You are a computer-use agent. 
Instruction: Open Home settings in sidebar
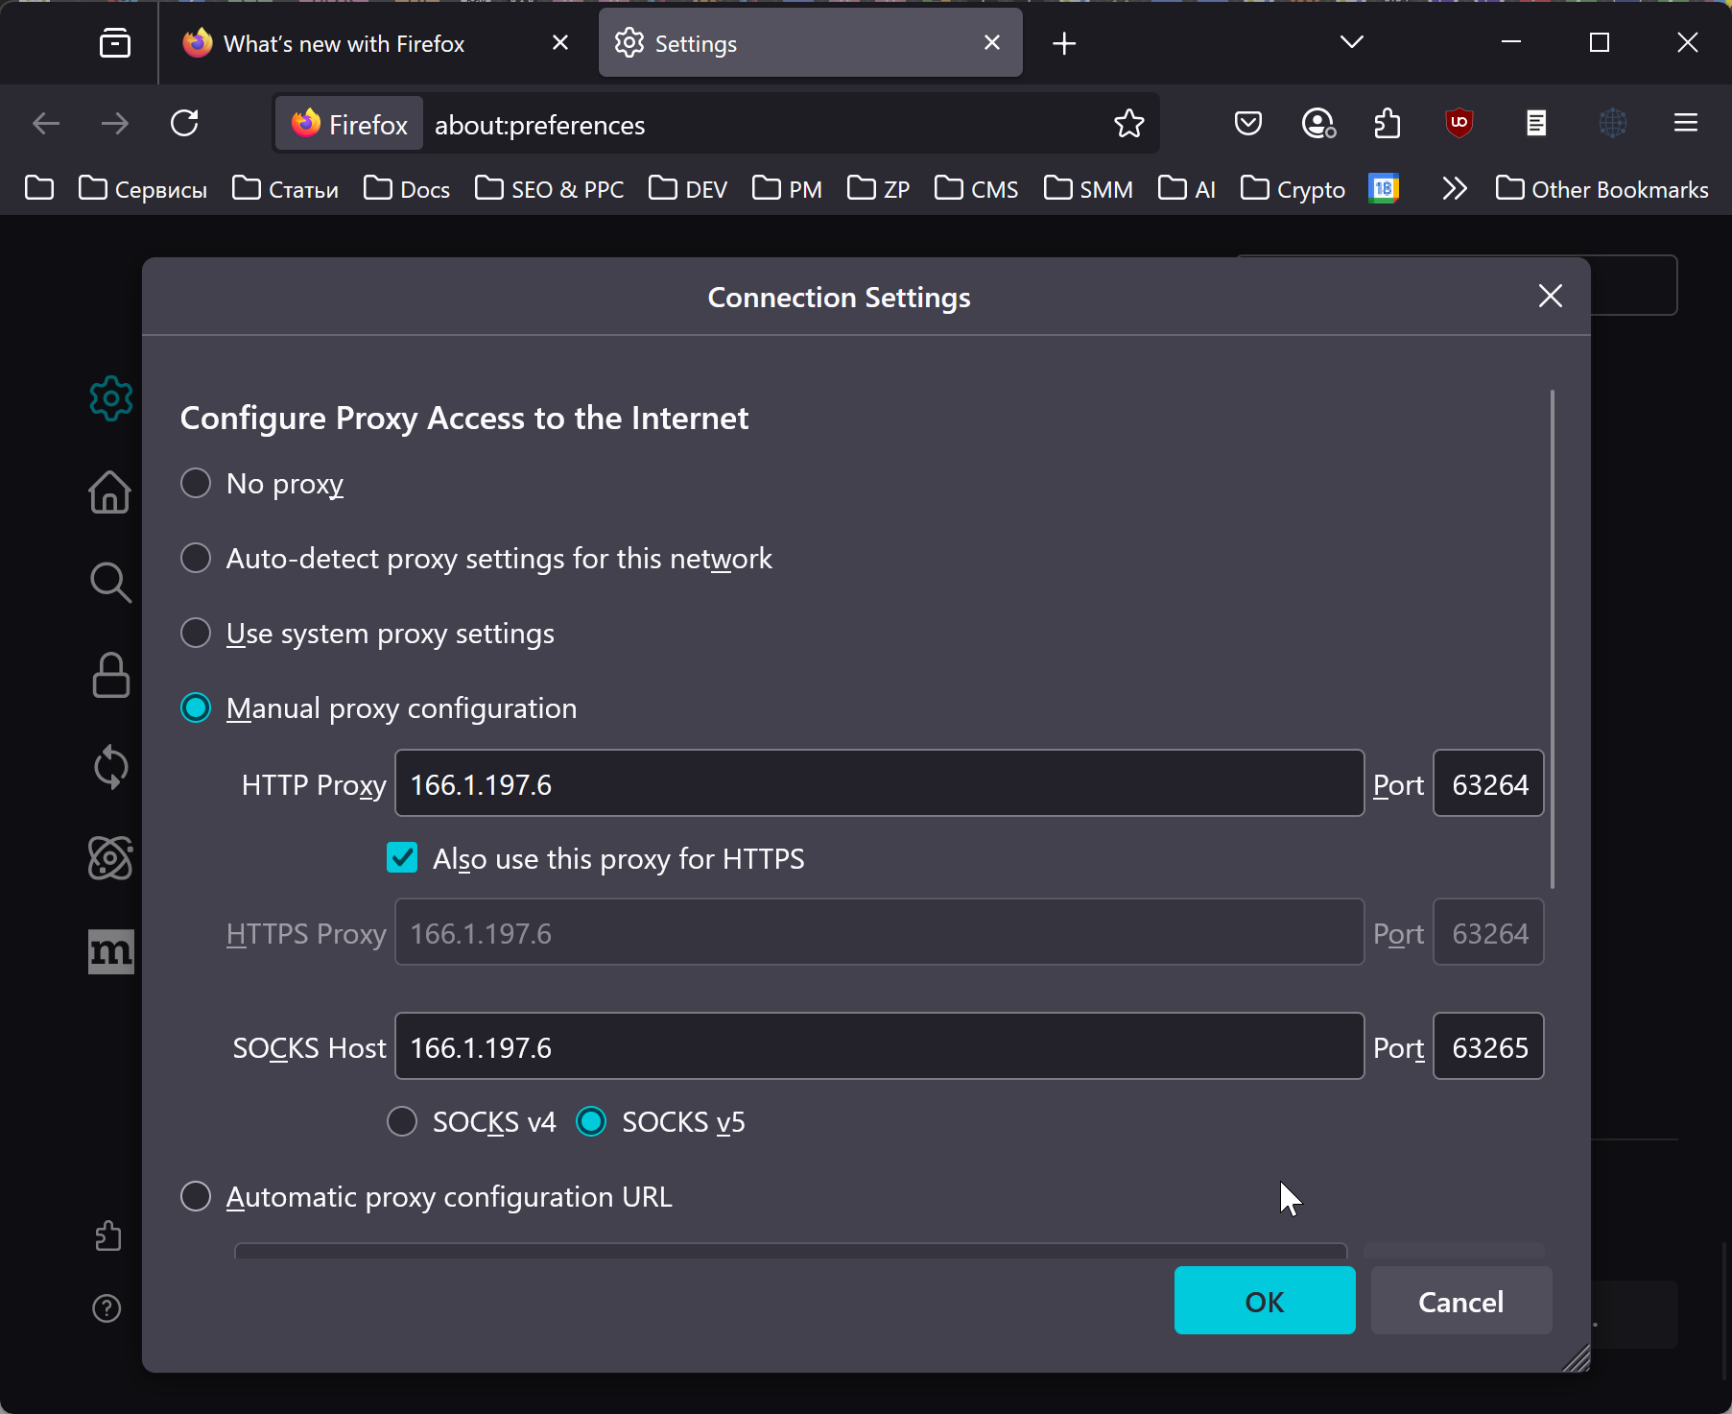(x=110, y=491)
